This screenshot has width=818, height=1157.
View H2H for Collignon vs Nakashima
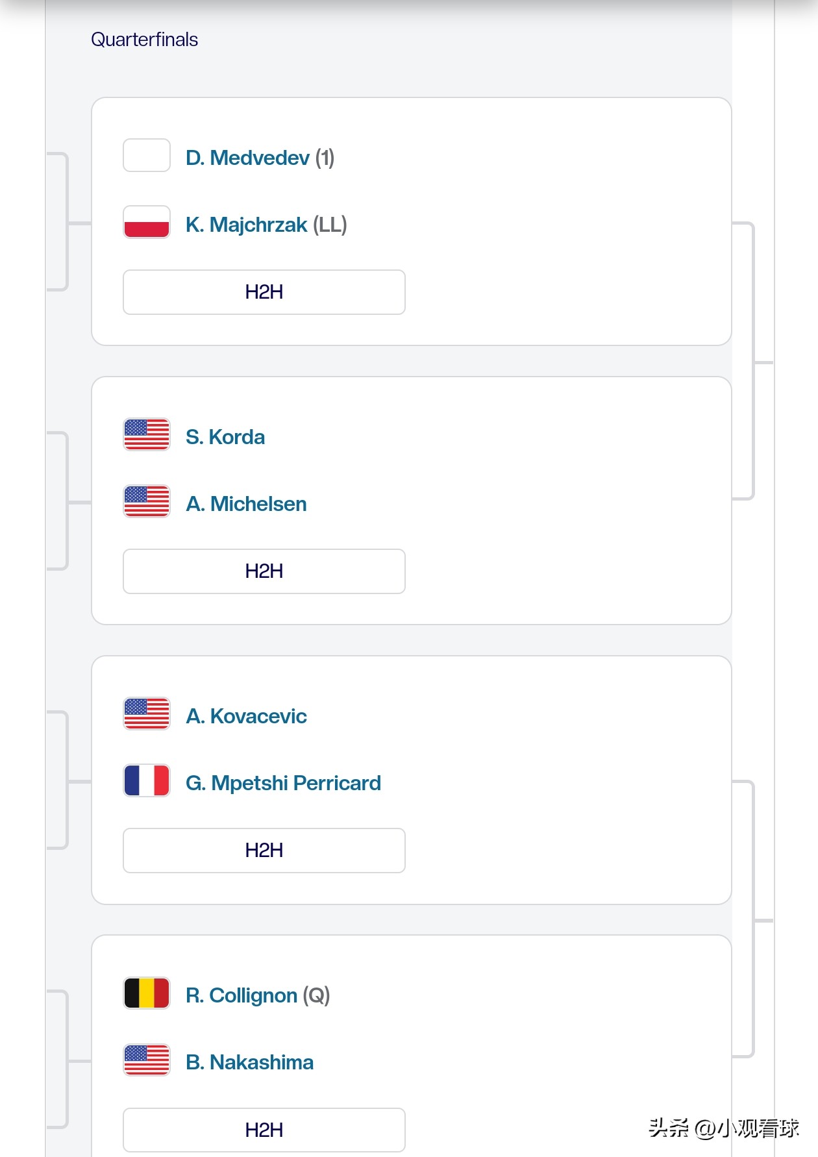[x=264, y=1130]
